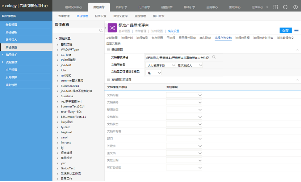Open the 文档状态 field dropdown
Screen dimensions: 301x182
(x=184, y=124)
